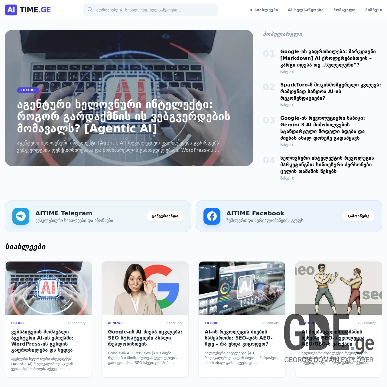Select the active "სიახლეები" tab
The image size is (387, 387).
tap(265, 10)
